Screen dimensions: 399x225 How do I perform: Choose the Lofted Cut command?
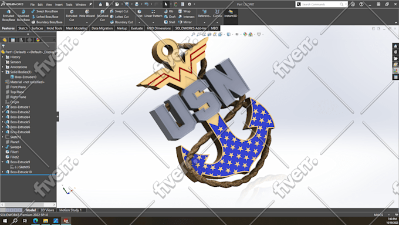click(119, 17)
